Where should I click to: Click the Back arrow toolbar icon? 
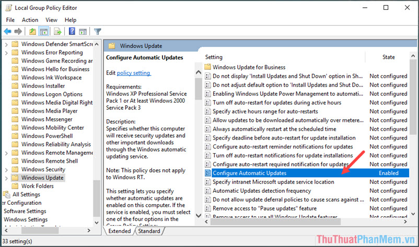(7, 31)
